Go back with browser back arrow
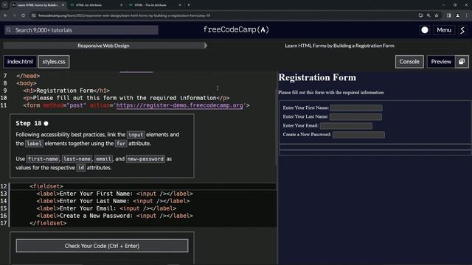472x265 pixels. point(5,15)
